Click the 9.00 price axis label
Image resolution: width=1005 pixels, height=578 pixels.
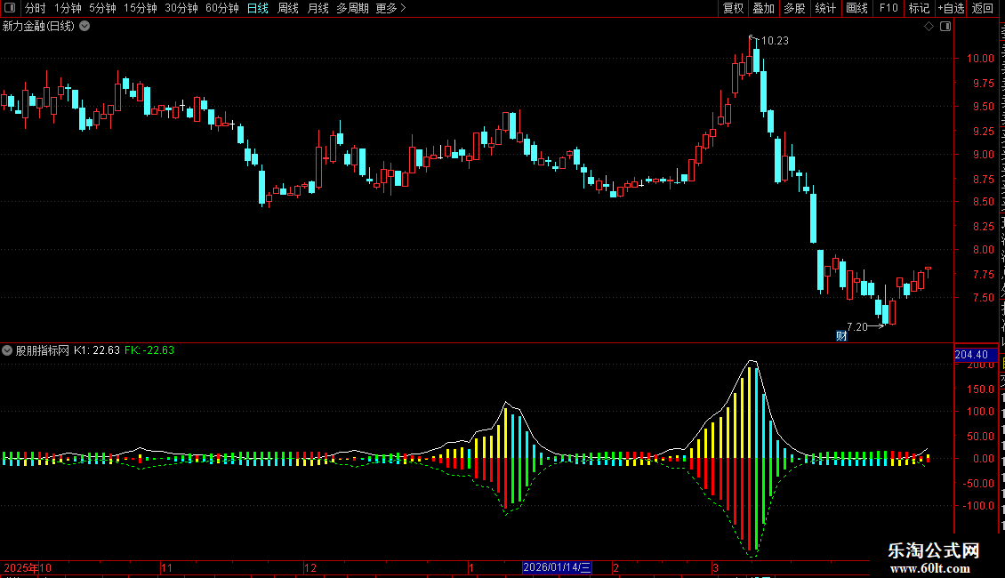(983, 155)
